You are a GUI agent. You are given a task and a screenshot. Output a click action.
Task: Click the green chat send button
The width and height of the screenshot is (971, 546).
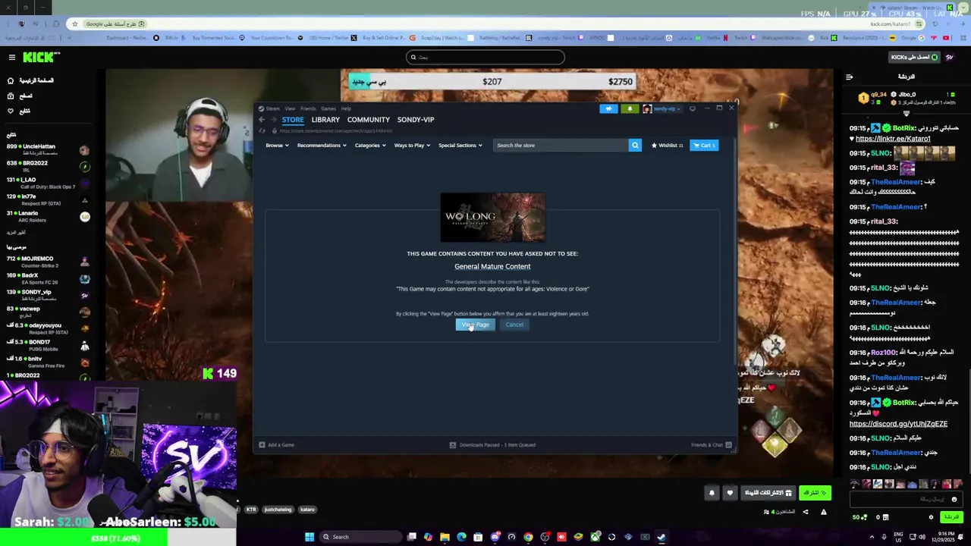(x=951, y=517)
